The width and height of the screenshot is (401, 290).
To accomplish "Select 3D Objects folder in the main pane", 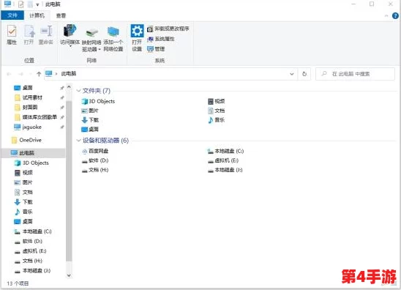I will [x=98, y=101].
